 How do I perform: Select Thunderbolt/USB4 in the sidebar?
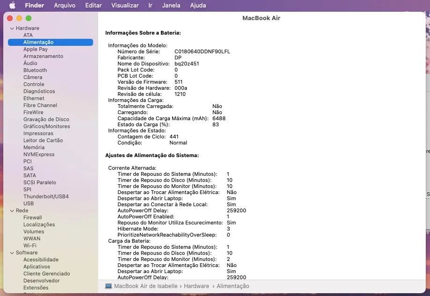pyautogui.click(x=47, y=196)
